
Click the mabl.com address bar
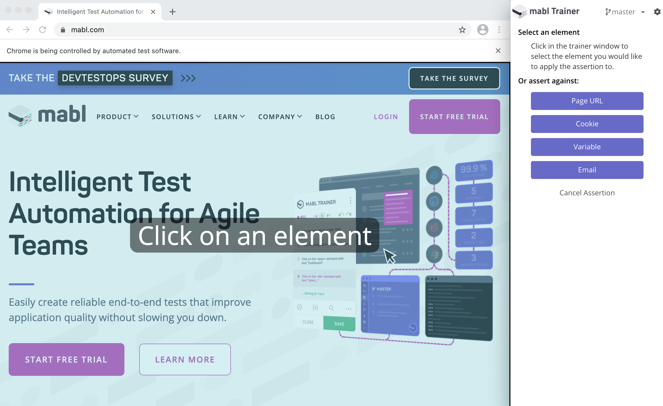point(242,30)
